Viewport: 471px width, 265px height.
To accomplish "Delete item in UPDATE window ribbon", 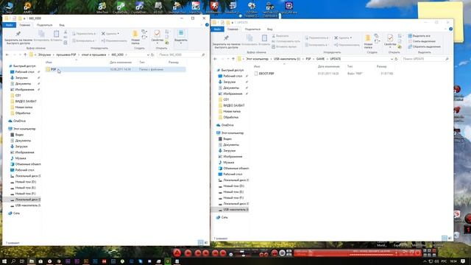I will (343, 38).
